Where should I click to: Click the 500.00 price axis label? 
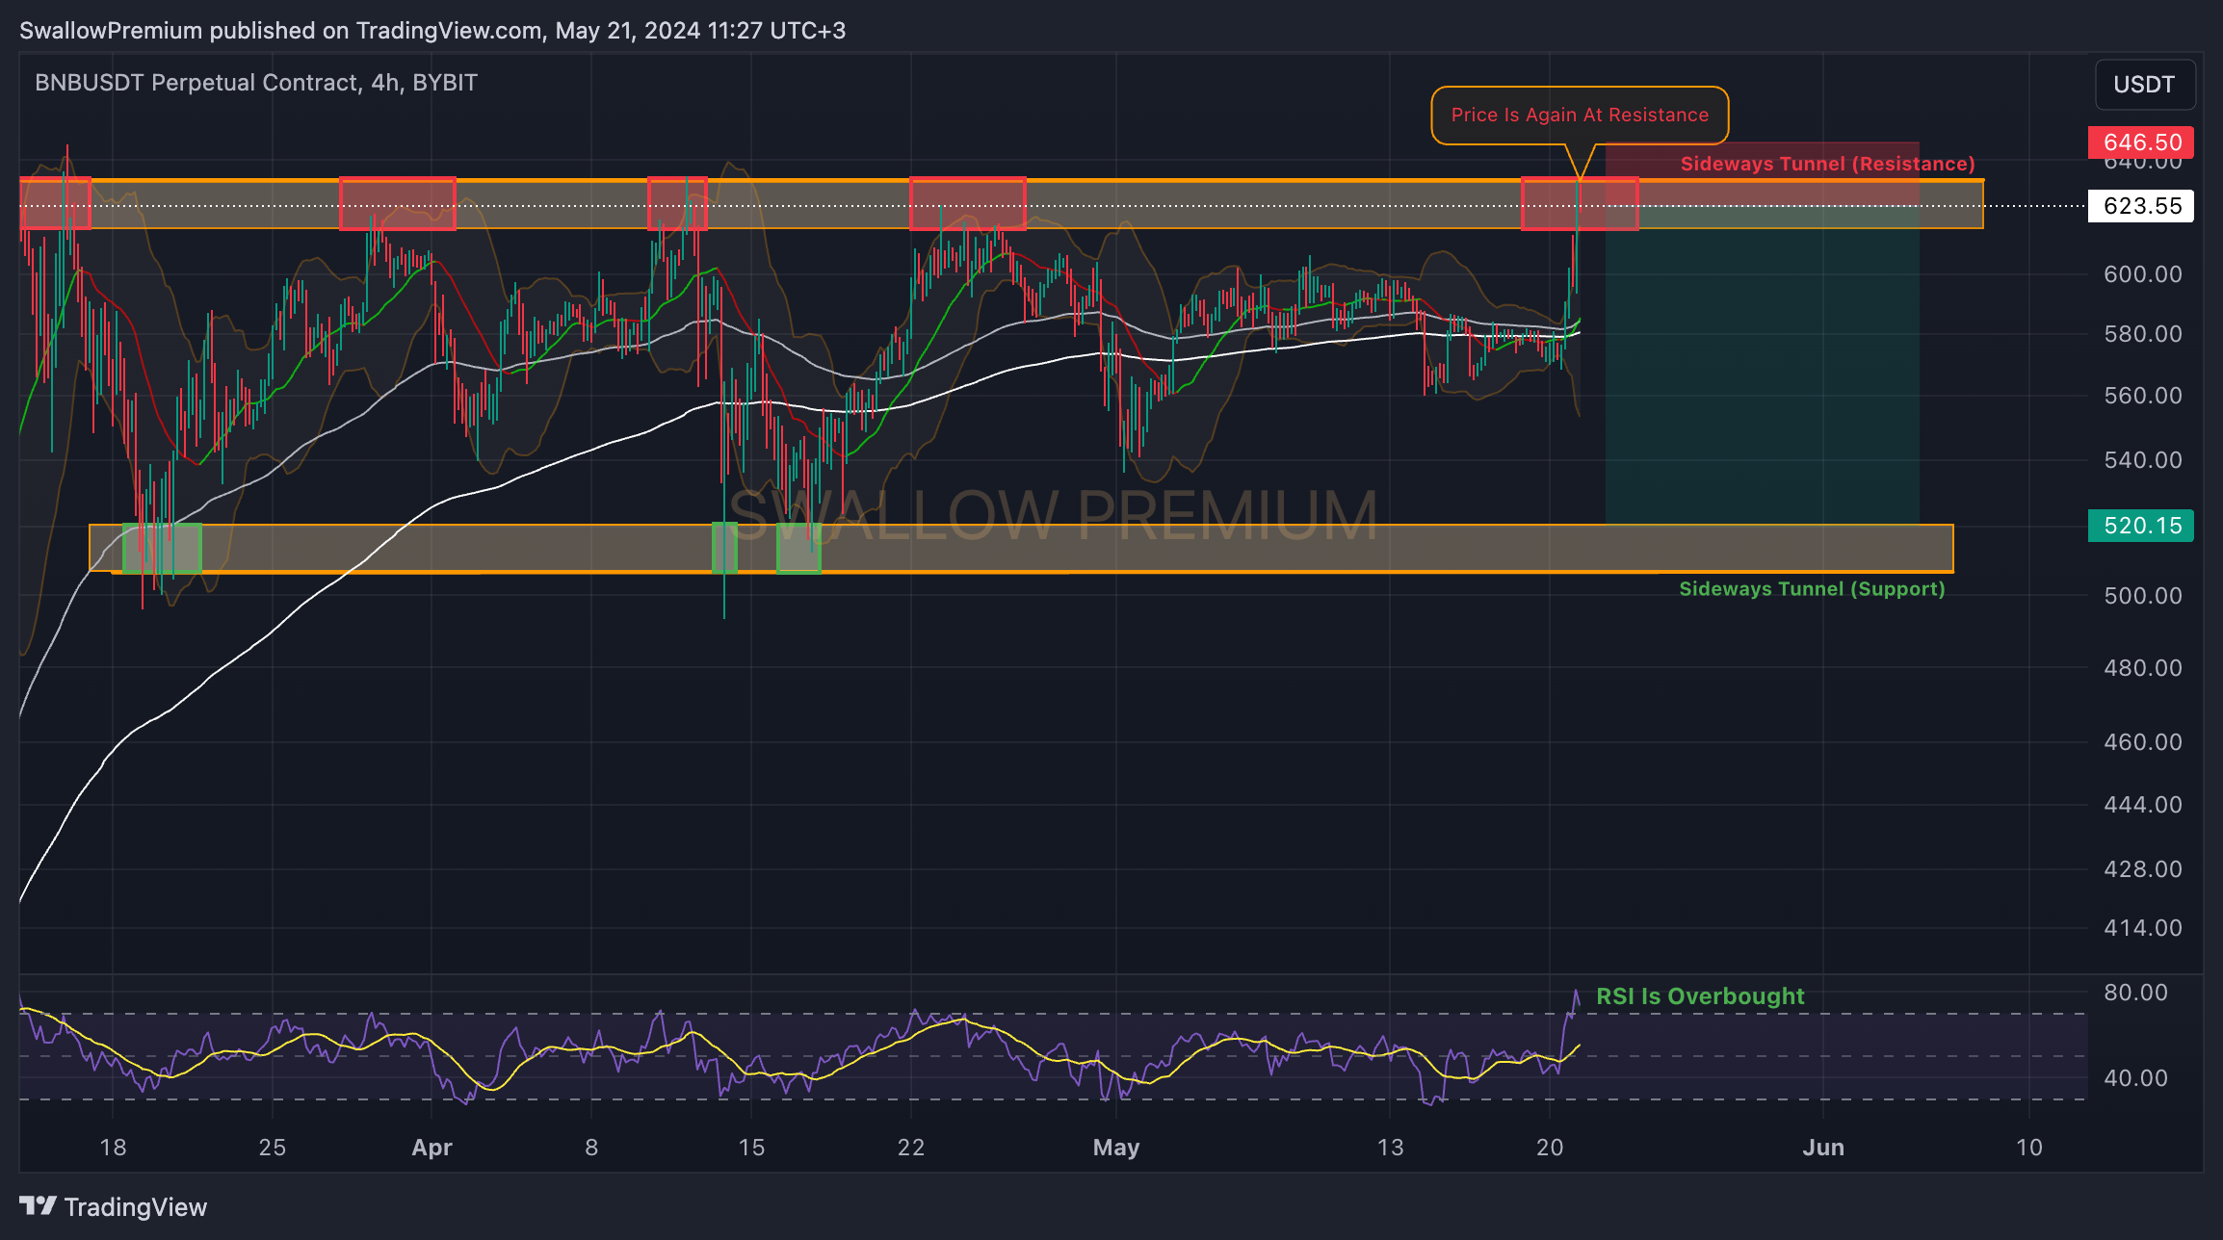[2142, 596]
